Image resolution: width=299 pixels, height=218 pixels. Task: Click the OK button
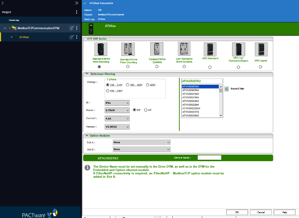(237, 212)
